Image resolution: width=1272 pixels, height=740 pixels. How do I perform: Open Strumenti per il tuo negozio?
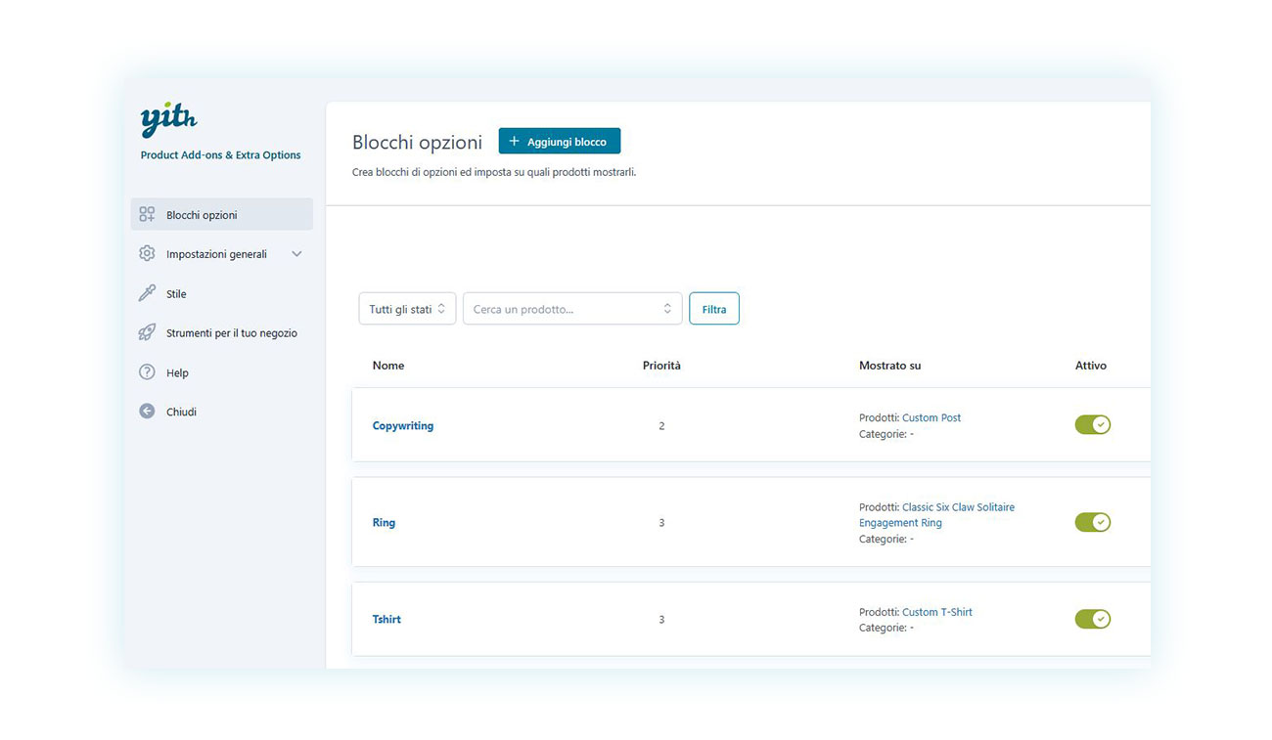click(x=222, y=333)
